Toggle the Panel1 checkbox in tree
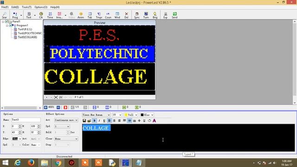The image size is (297, 167). coord(6,21)
